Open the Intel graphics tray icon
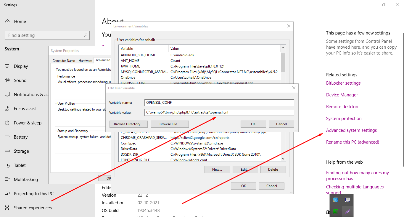 pyautogui.click(x=336, y=200)
